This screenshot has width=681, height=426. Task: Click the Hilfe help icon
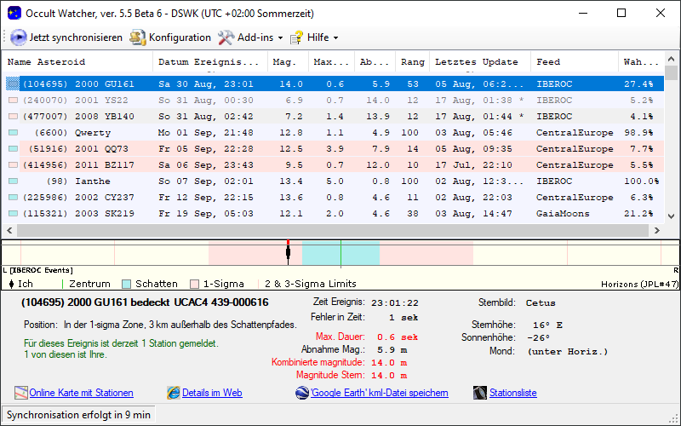click(296, 37)
